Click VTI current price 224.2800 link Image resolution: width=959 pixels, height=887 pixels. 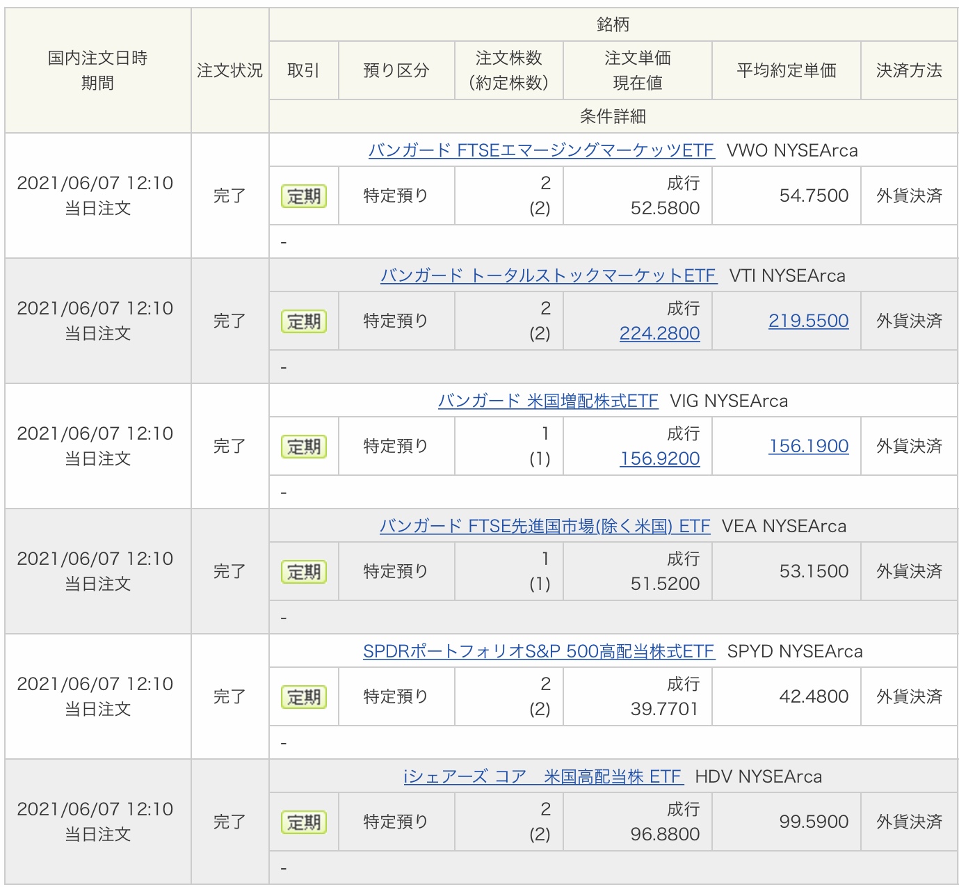[x=660, y=333]
